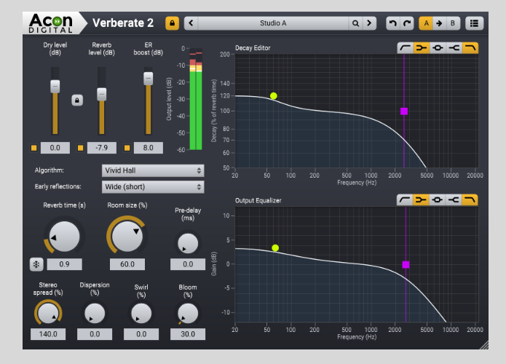Toggle Output Equalizer high cut band
Image resolution: width=506 pixels, height=364 pixels.
470,200
